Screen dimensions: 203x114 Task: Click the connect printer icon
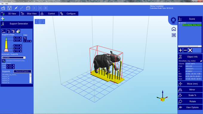(x=16, y=8)
